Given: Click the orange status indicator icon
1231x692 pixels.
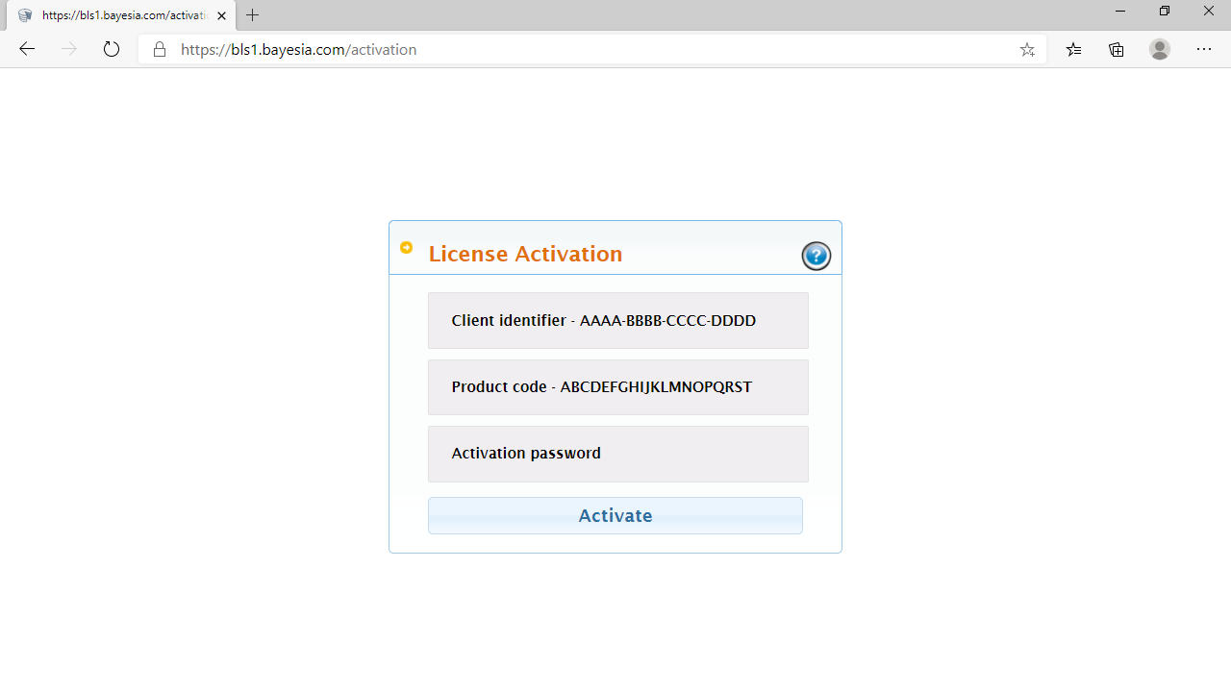Looking at the screenshot, I should (406, 247).
